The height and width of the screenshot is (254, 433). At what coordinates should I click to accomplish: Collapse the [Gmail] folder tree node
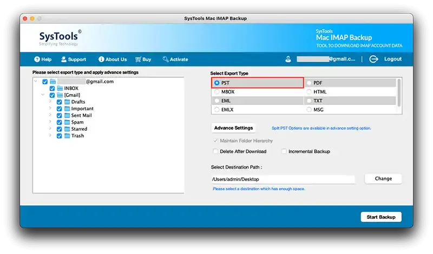[43, 95]
